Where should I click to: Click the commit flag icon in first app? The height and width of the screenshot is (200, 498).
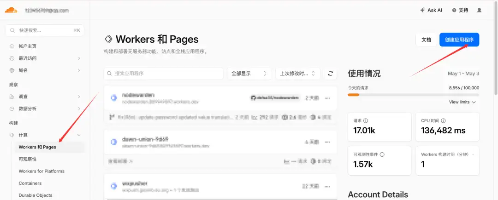pos(112,117)
